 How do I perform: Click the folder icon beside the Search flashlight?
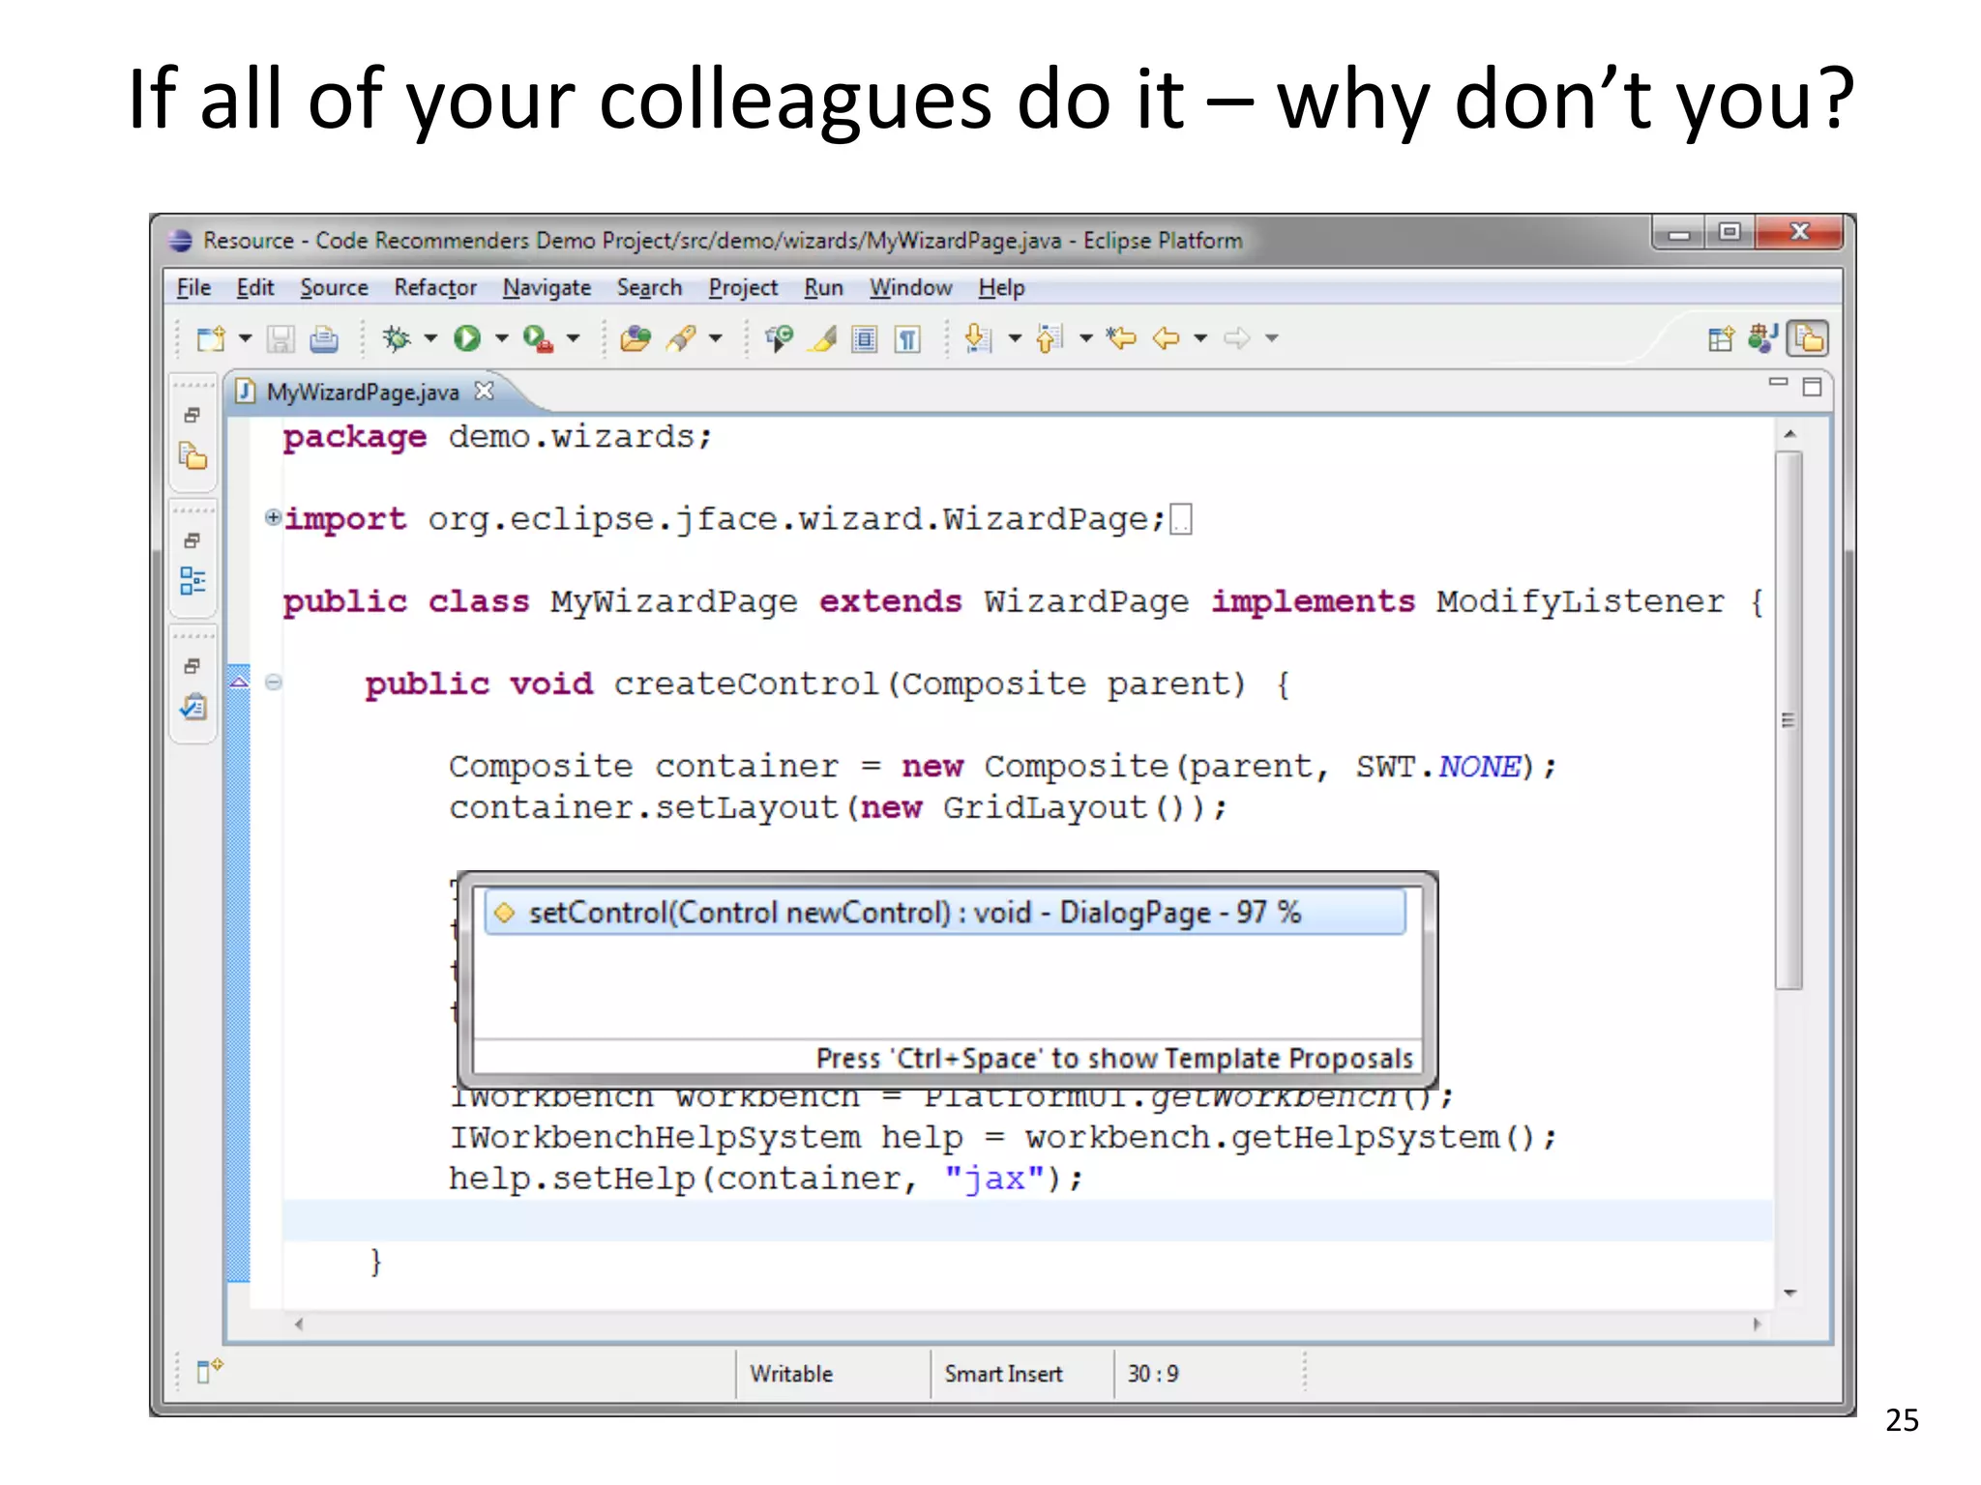(x=636, y=338)
